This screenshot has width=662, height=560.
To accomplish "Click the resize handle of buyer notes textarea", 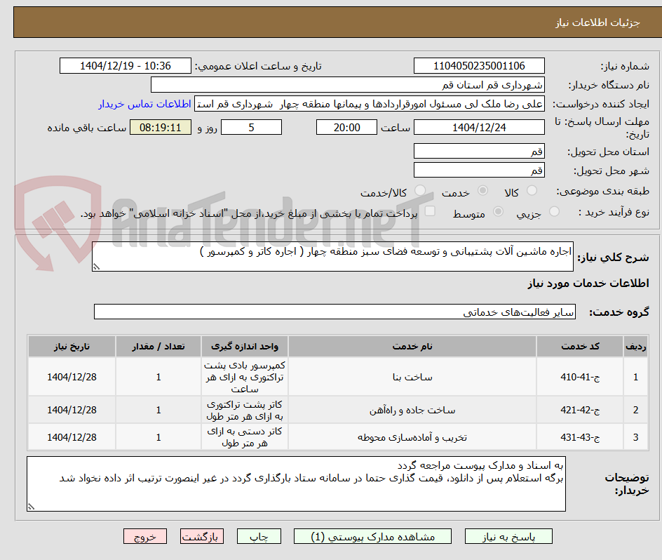I will pos(31,507).
